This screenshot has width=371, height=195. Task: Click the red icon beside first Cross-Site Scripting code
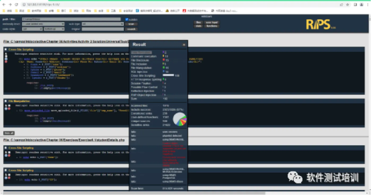pyautogui.click(x=6, y=62)
